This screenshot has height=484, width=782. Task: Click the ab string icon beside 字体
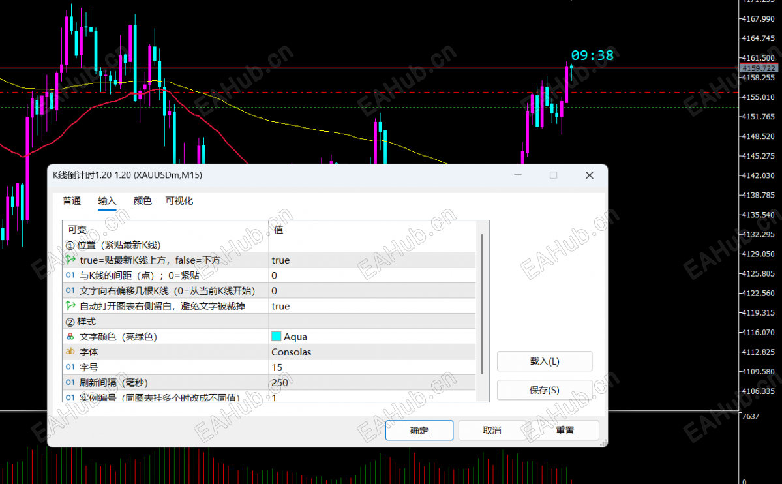coord(70,352)
